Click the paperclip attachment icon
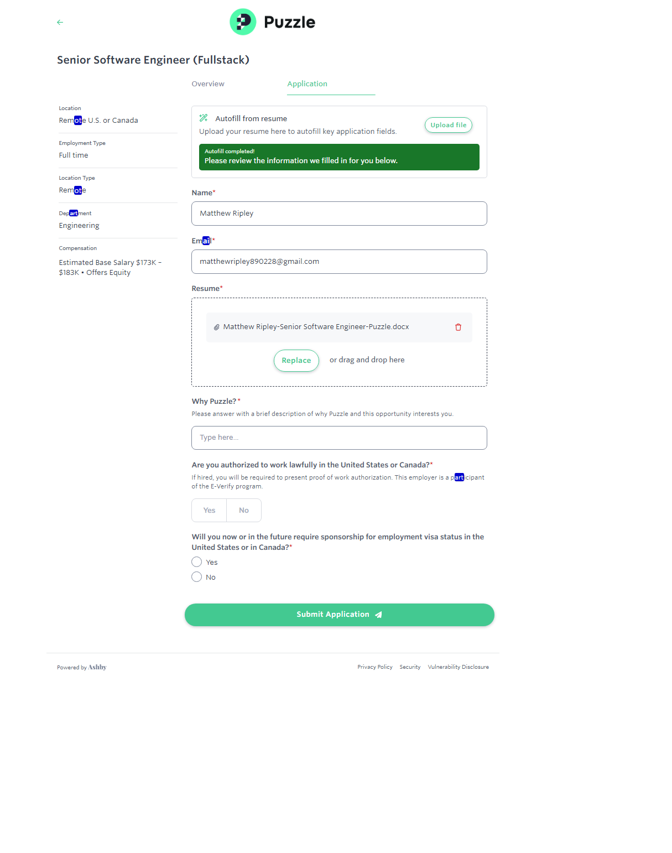The width and height of the screenshot is (672, 853). tap(217, 327)
